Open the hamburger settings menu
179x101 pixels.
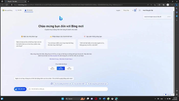[x=140, y=11]
